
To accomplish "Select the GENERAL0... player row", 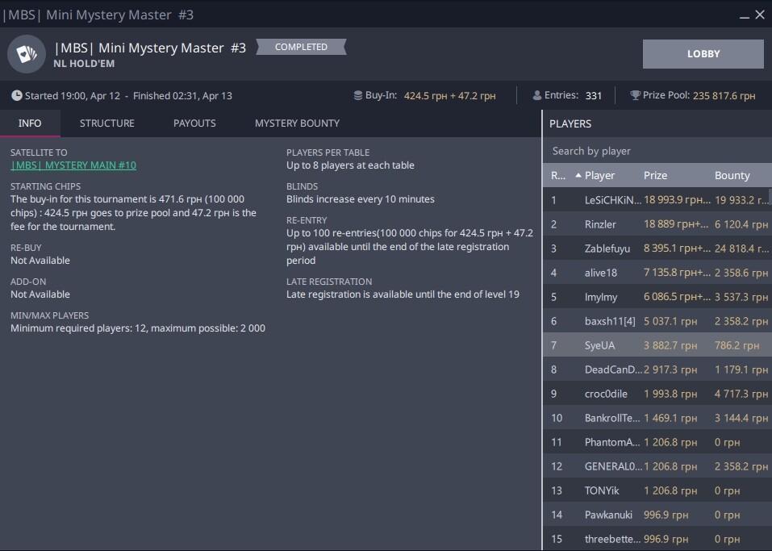I will tap(657, 466).
